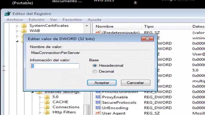Select the SecureProtocols value name
Viewport: 205px width, 115px height.
(x=119, y=103)
